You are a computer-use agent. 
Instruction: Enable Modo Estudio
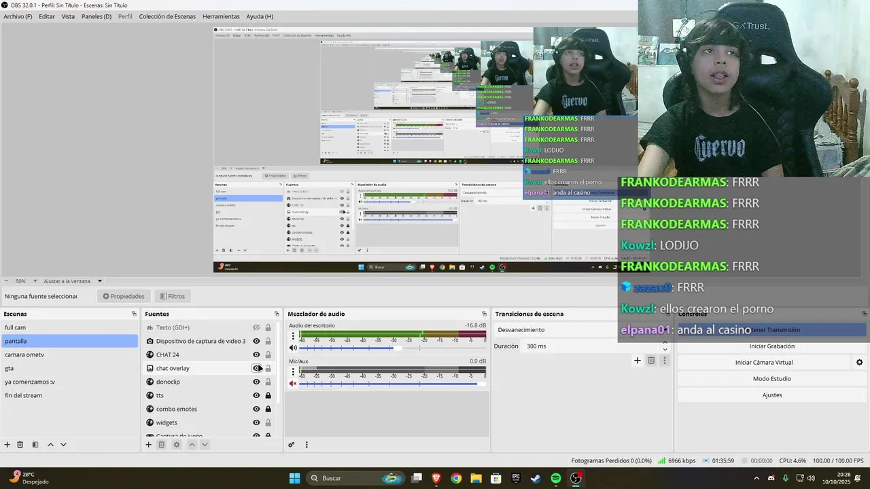[x=771, y=379]
